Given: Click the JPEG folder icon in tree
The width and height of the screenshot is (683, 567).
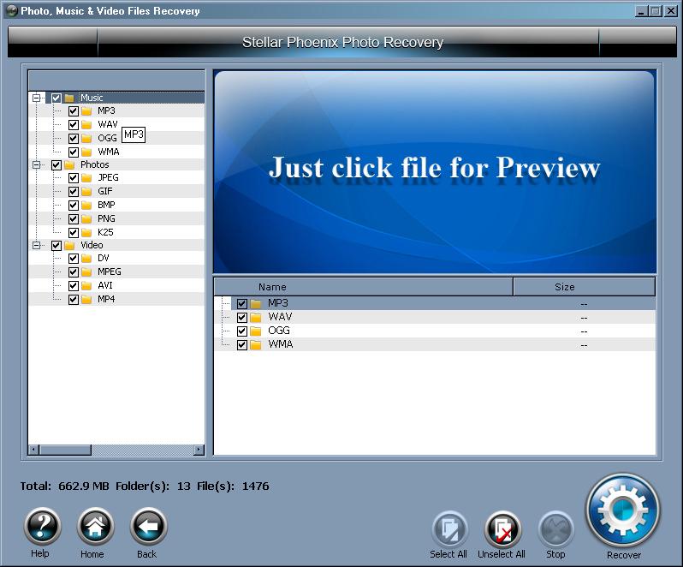Looking at the screenshot, I should [86, 178].
